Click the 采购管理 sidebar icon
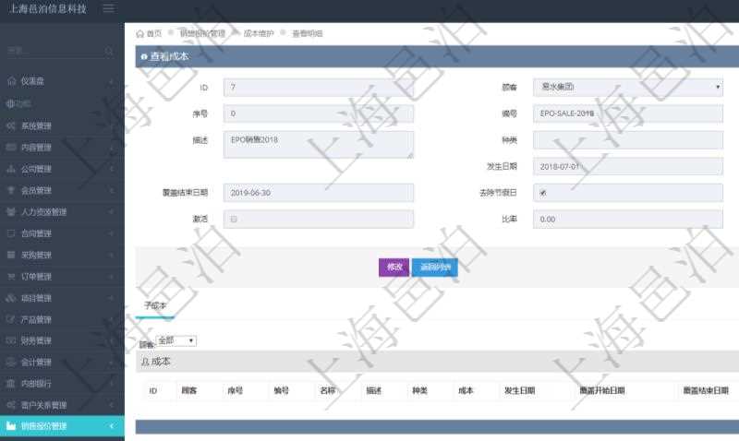Screen dimensions: 739x441 [11, 255]
